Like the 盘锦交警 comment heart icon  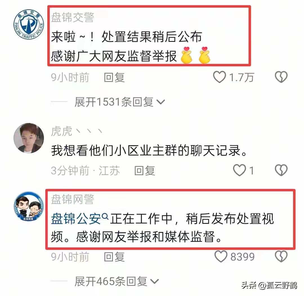pyautogui.click(x=220, y=77)
